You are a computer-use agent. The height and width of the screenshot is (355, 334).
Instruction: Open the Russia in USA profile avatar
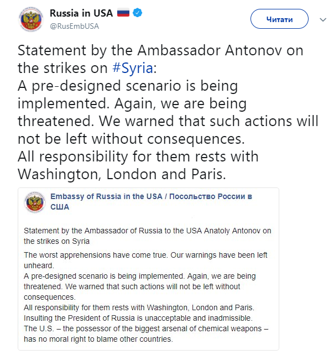30,19
